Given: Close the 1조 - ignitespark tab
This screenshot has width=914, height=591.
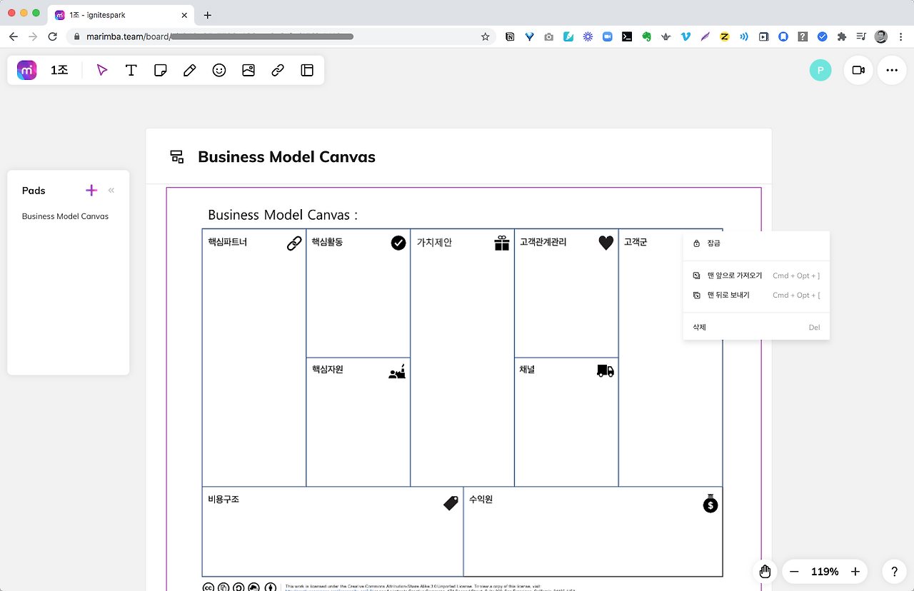Looking at the screenshot, I should point(184,15).
